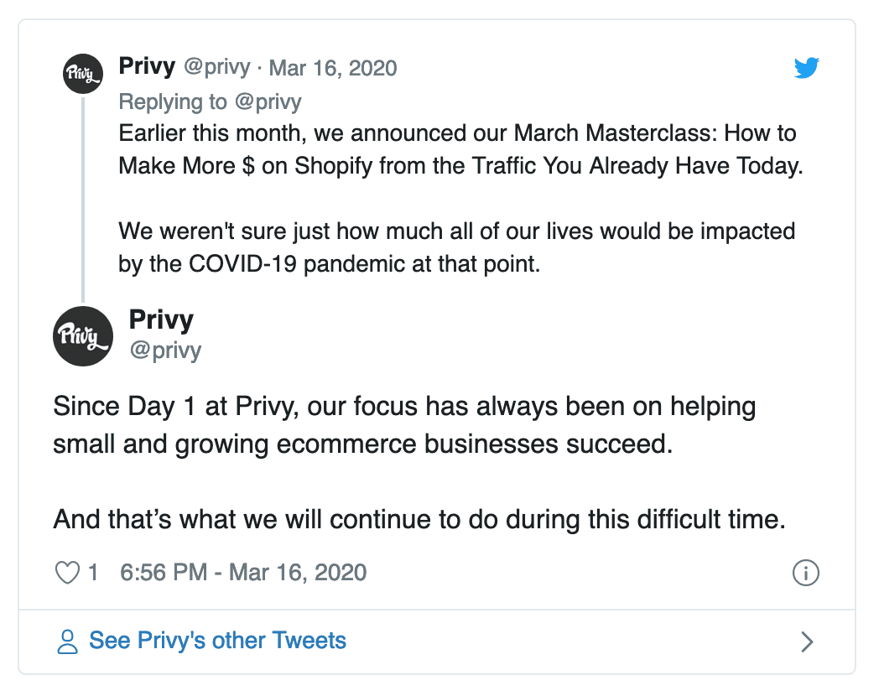Open the Mar 16, 2020 date in the replied-to tweet
This screenshot has height=696, width=879.
[x=333, y=67]
